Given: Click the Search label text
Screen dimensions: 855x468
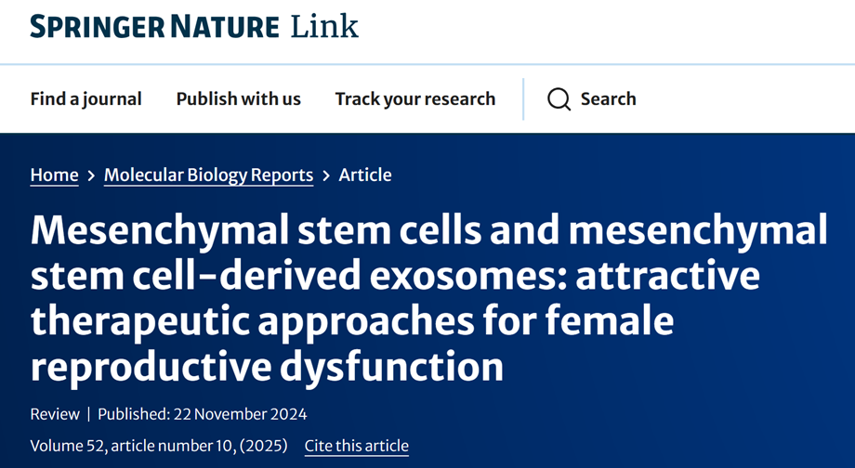Looking at the screenshot, I should [x=608, y=99].
